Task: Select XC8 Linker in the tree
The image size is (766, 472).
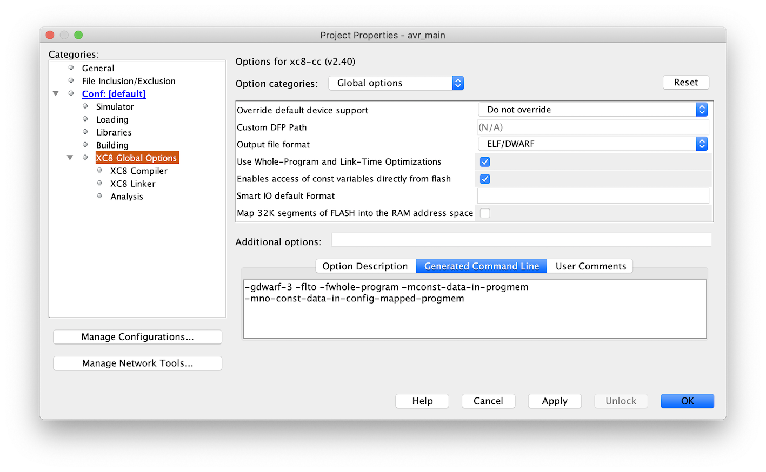Action: pyautogui.click(x=132, y=184)
